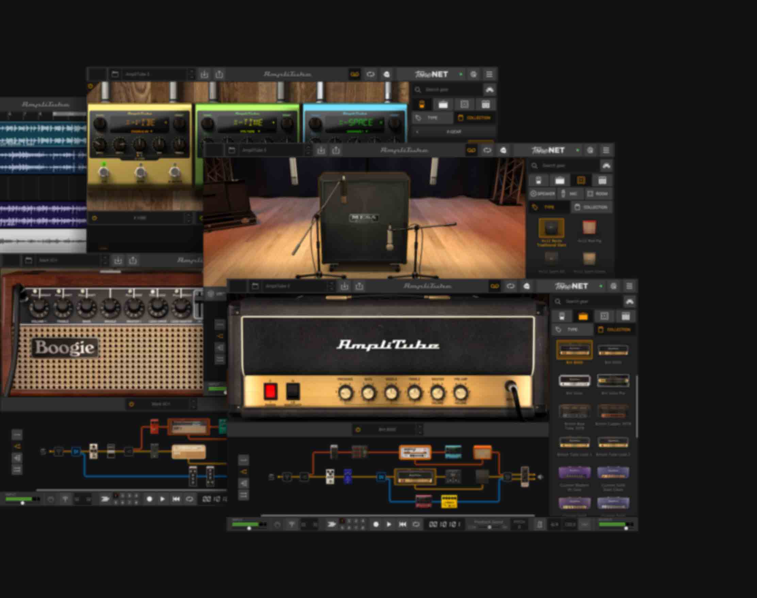Click Play button in amp head transport
The height and width of the screenshot is (598, 757).
pyautogui.click(x=389, y=524)
